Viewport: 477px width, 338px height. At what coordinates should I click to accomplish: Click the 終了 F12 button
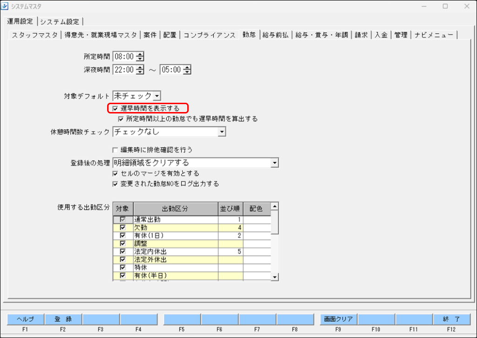coord(451,319)
